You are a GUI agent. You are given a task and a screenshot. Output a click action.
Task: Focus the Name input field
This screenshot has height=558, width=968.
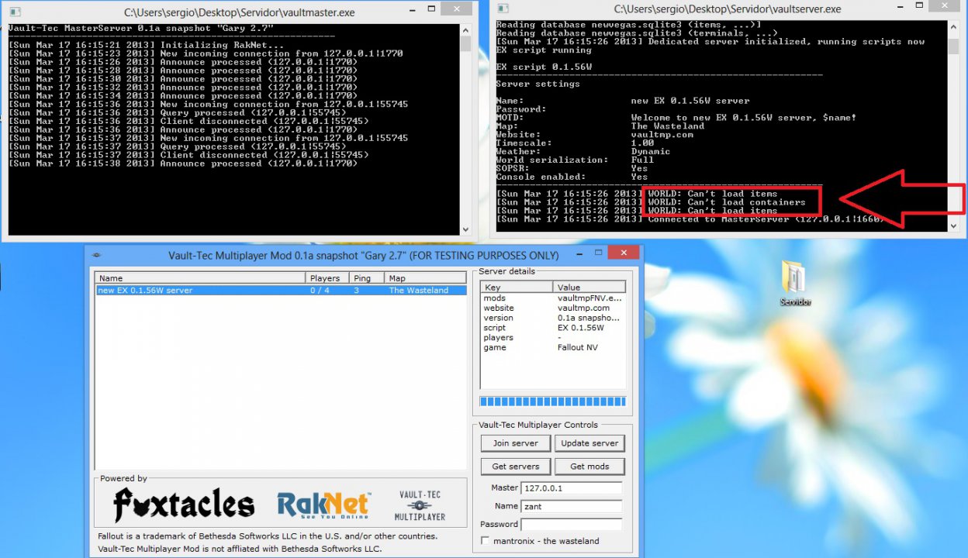572,506
